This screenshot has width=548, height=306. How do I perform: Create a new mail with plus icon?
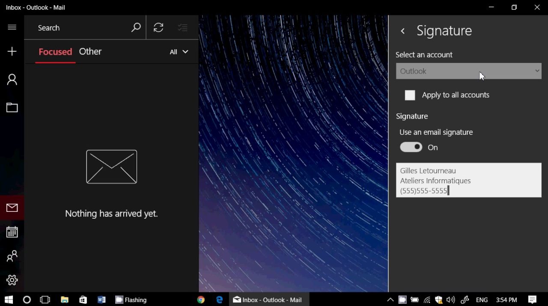pos(12,51)
